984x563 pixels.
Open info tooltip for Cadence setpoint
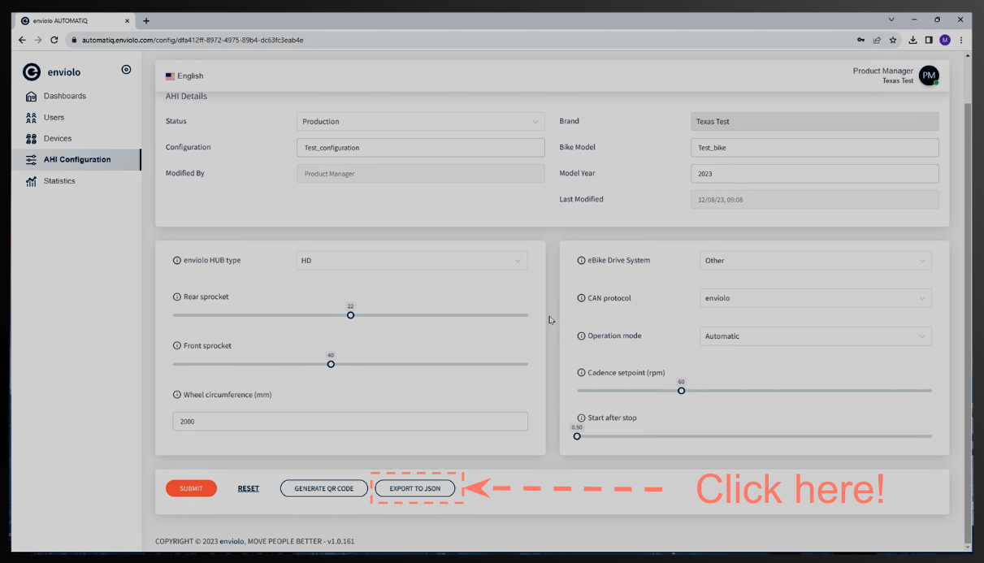[x=581, y=373]
